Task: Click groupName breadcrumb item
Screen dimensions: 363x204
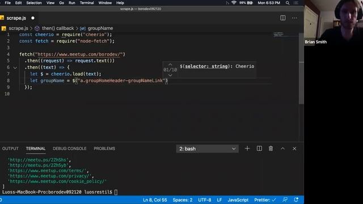Action: tap(100, 28)
